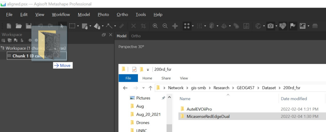326x132 pixels.
Task: Click Dataset in the address breadcrumb
Action: 269,88
